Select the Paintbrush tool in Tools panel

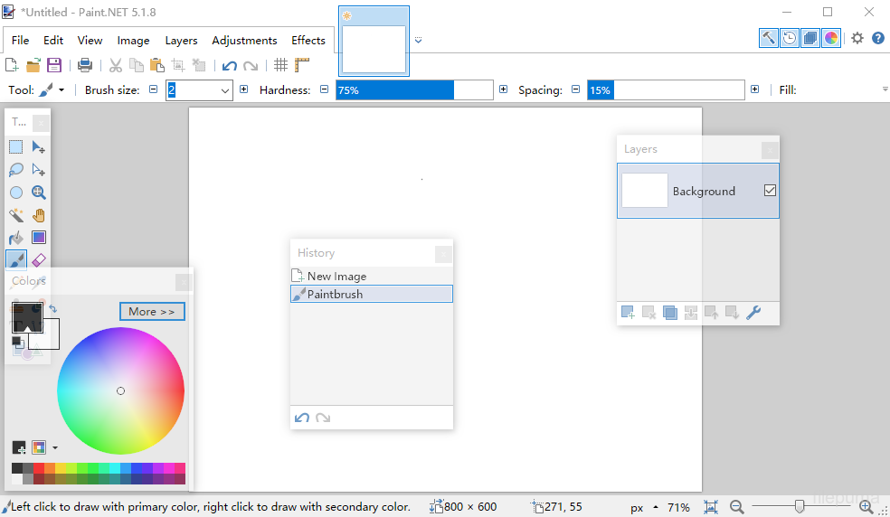point(16,260)
